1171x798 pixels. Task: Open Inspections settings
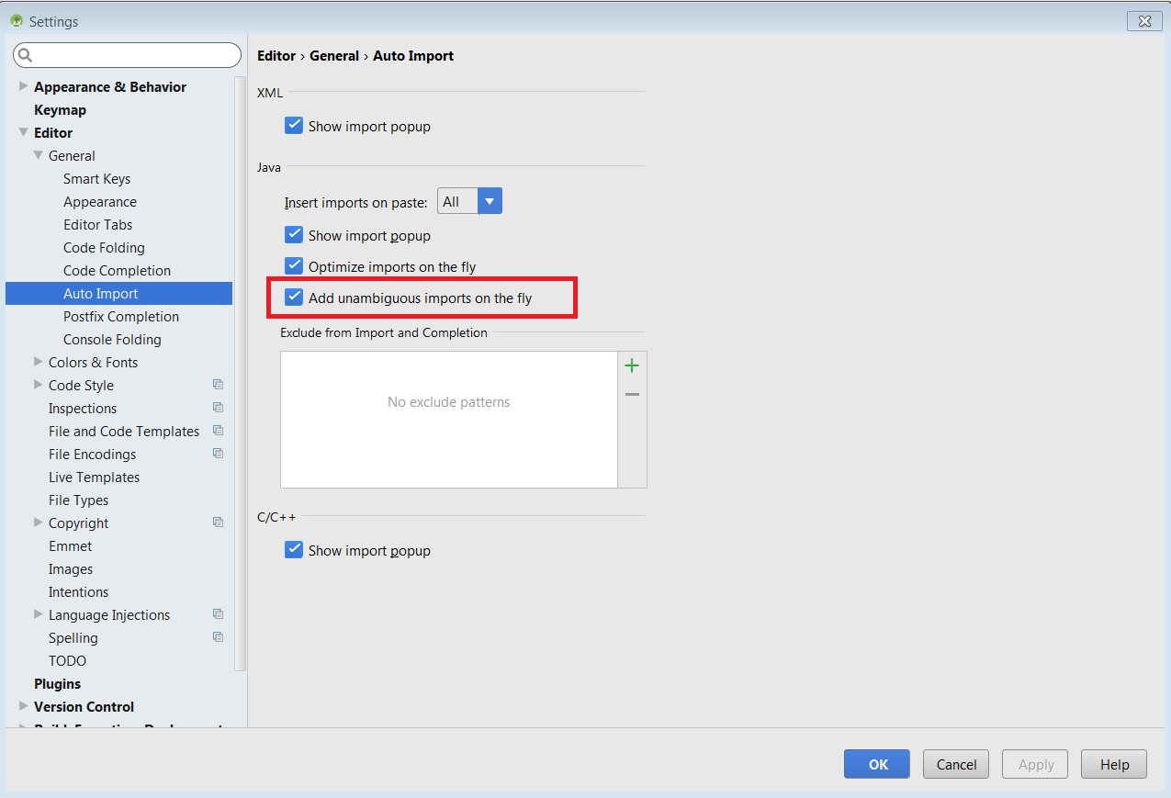pos(83,408)
